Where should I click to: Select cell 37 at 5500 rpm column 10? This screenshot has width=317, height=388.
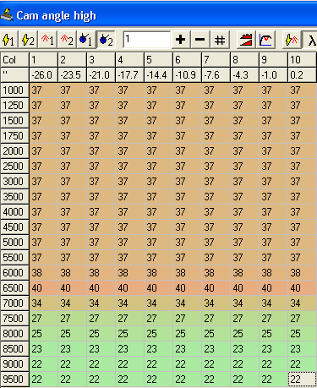pyautogui.click(x=302, y=258)
